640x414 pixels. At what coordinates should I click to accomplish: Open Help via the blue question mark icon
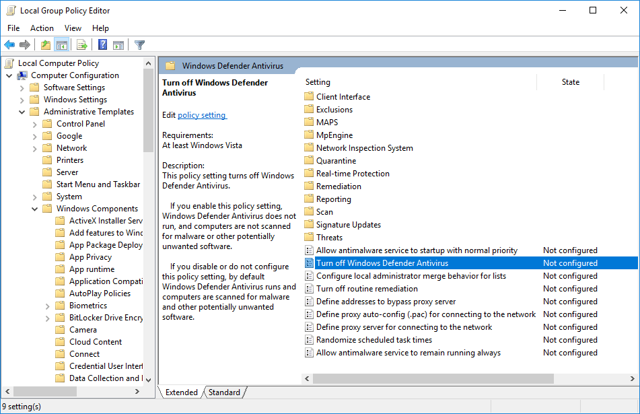(x=102, y=45)
